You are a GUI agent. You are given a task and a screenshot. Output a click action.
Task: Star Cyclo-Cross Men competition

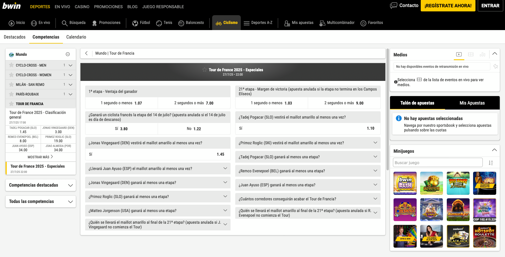coord(11,65)
